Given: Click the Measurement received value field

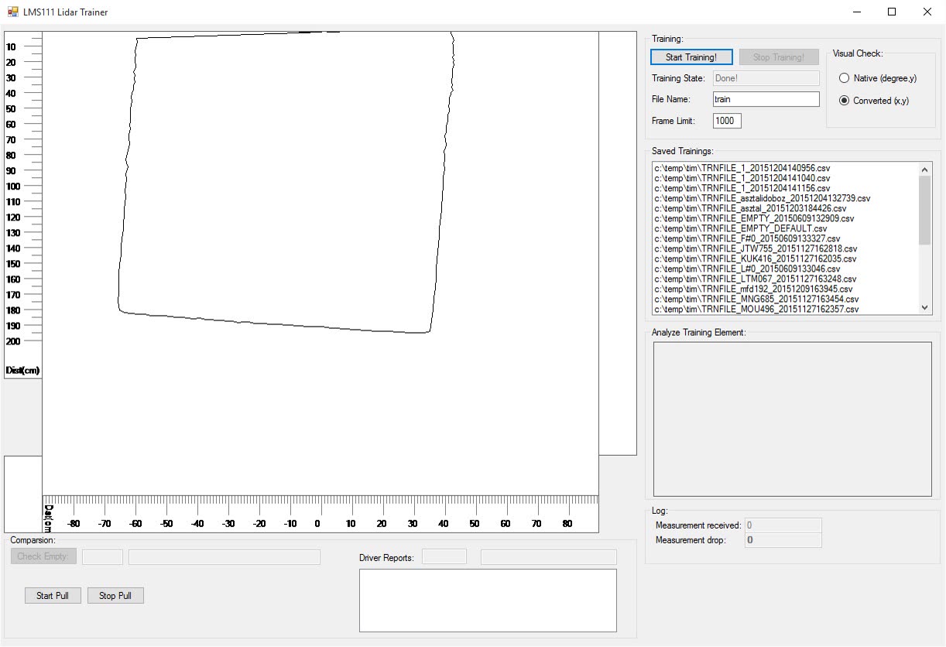Looking at the screenshot, I should (783, 525).
